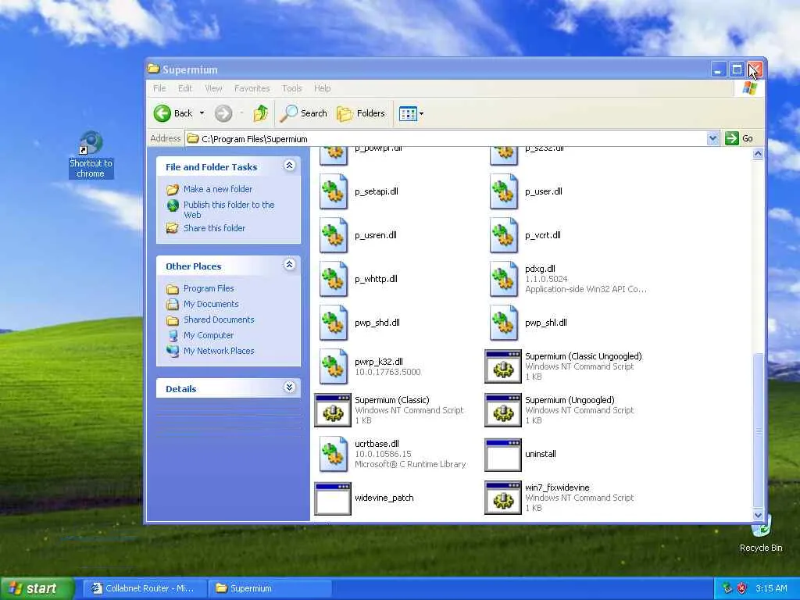
Task: Open the File menu
Action: pyautogui.click(x=159, y=88)
